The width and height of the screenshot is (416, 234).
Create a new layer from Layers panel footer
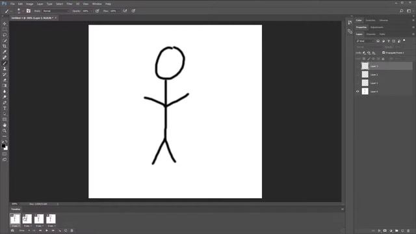tap(402, 231)
